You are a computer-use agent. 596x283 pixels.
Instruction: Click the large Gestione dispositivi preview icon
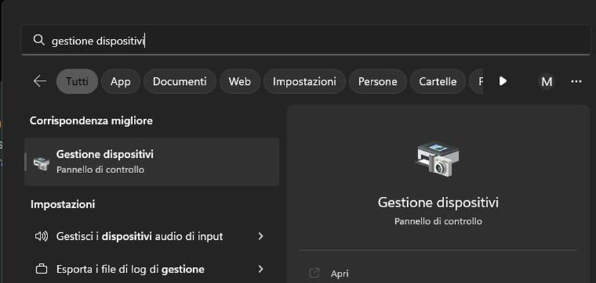click(438, 159)
